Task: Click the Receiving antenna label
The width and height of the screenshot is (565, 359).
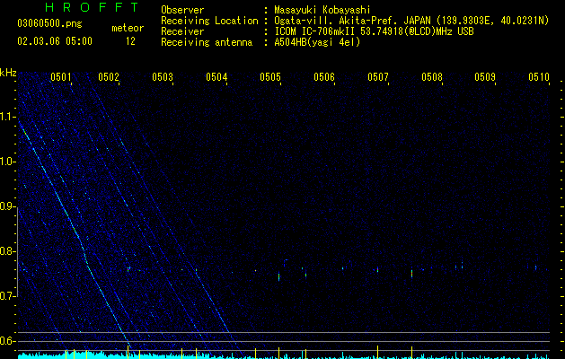Action: point(207,42)
